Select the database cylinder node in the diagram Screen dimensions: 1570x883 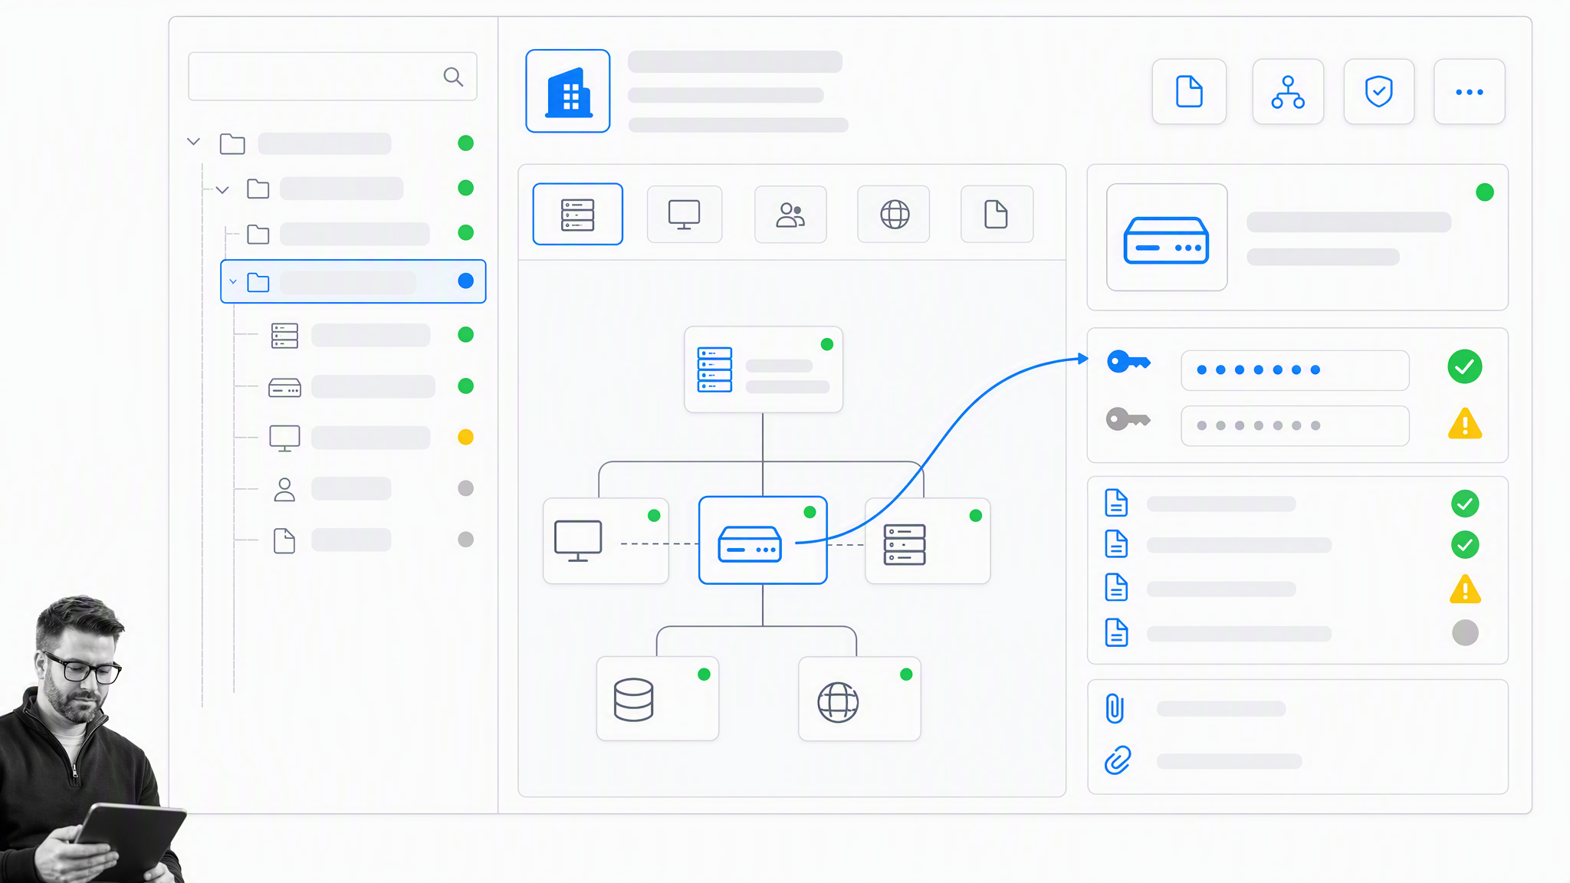point(658,698)
